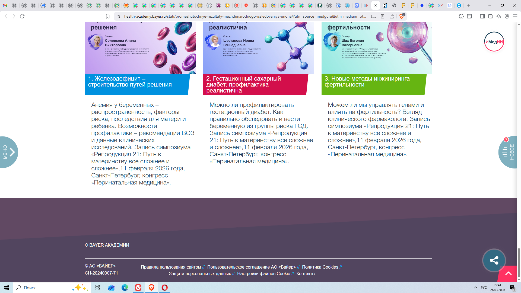Bookmark this page using the bookmark icon
The height and width of the screenshot is (293, 521).
click(108, 16)
